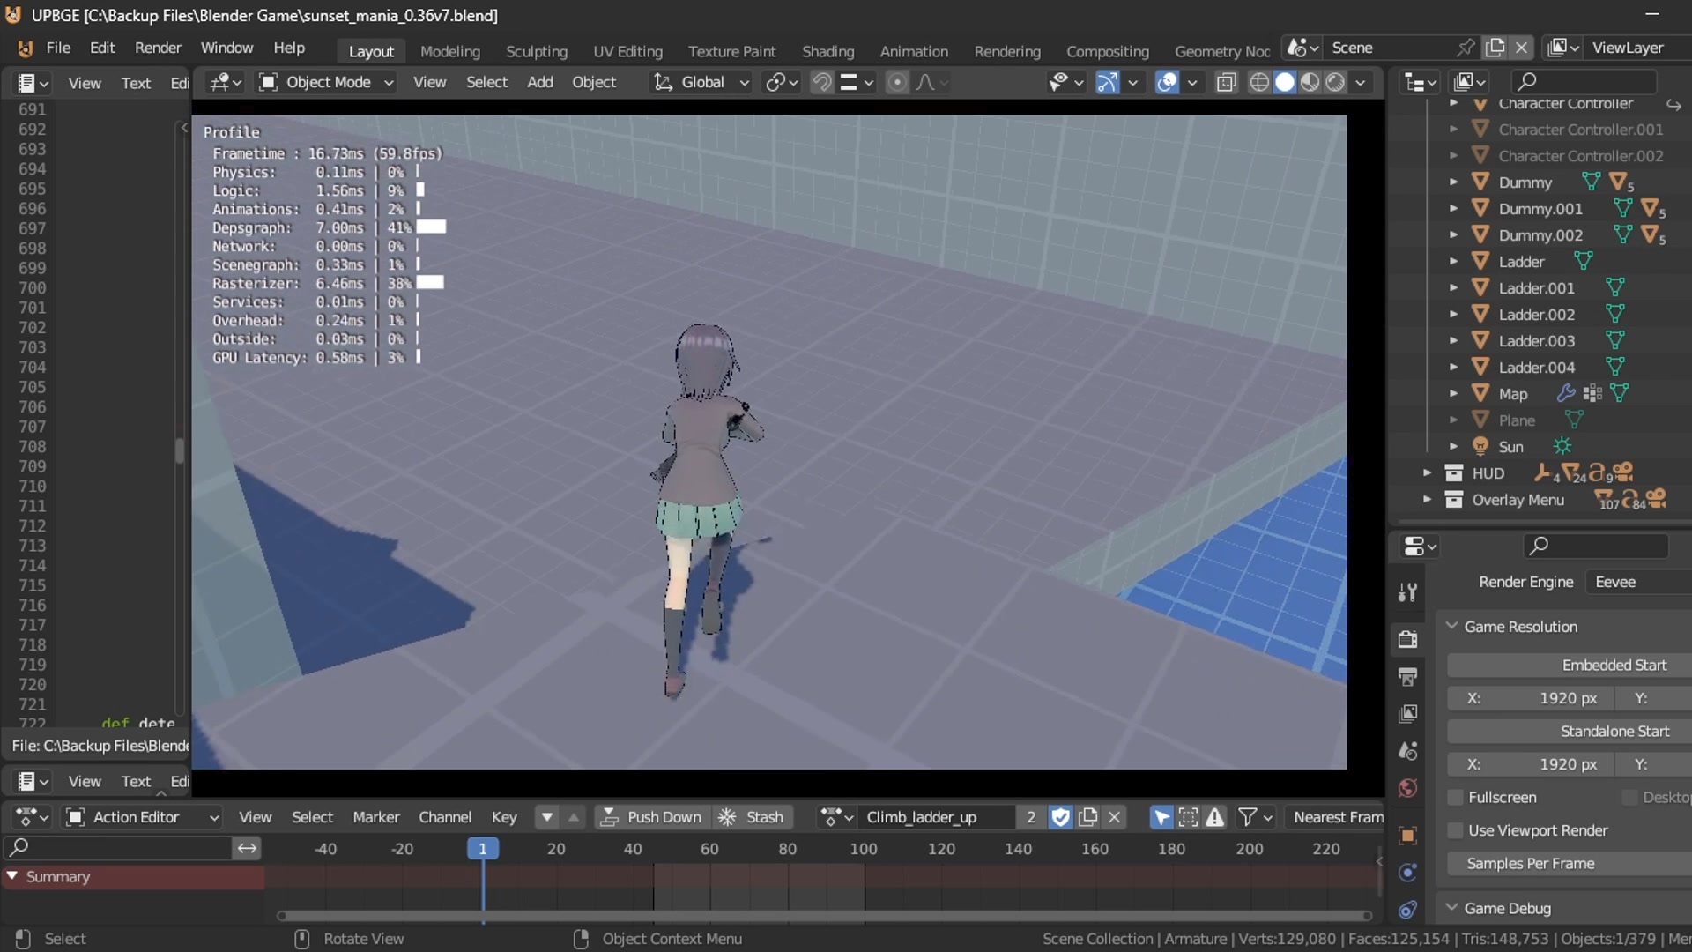Open the Object properties orange square icon
This screenshot has height=952, width=1692.
[1407, 836]
